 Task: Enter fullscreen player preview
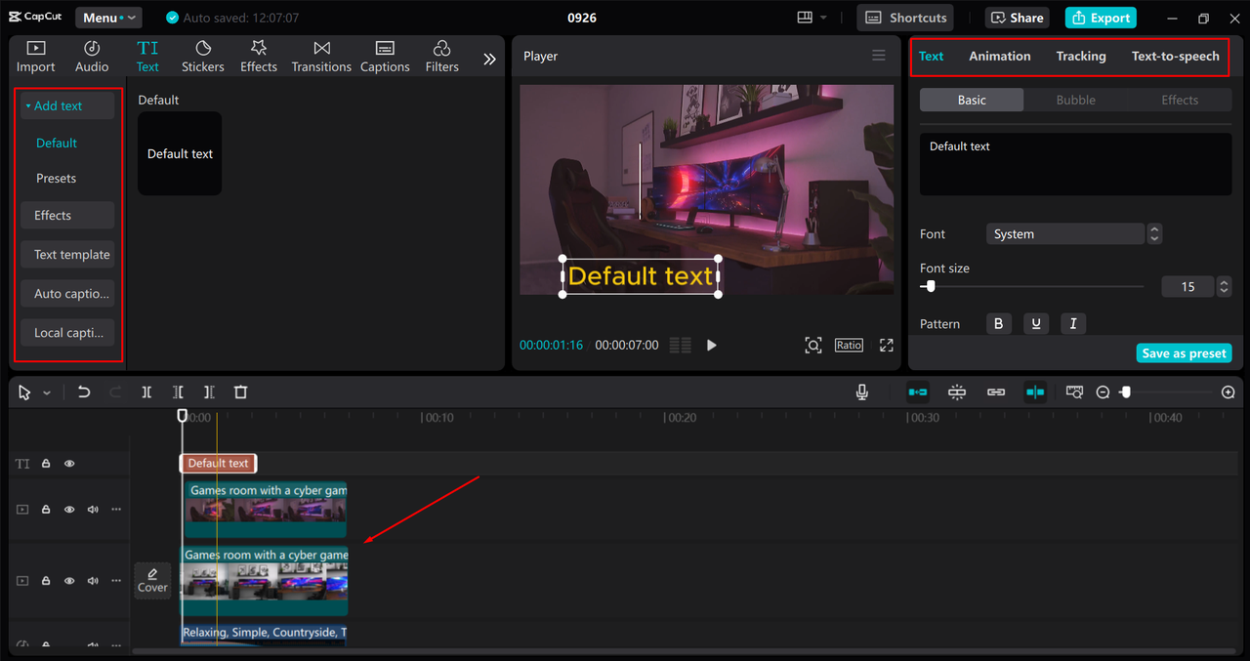[x=887, y=345]
